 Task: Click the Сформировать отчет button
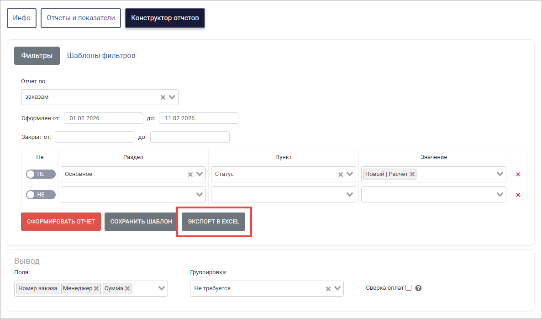(x=61, y=221)
